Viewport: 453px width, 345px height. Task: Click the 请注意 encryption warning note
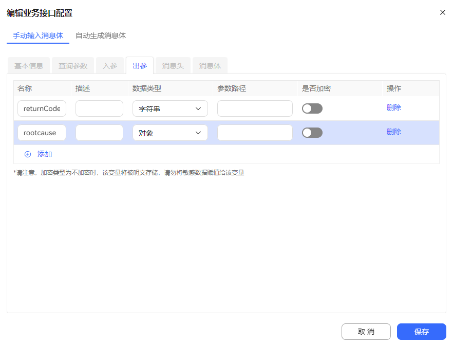coord(129,173)
